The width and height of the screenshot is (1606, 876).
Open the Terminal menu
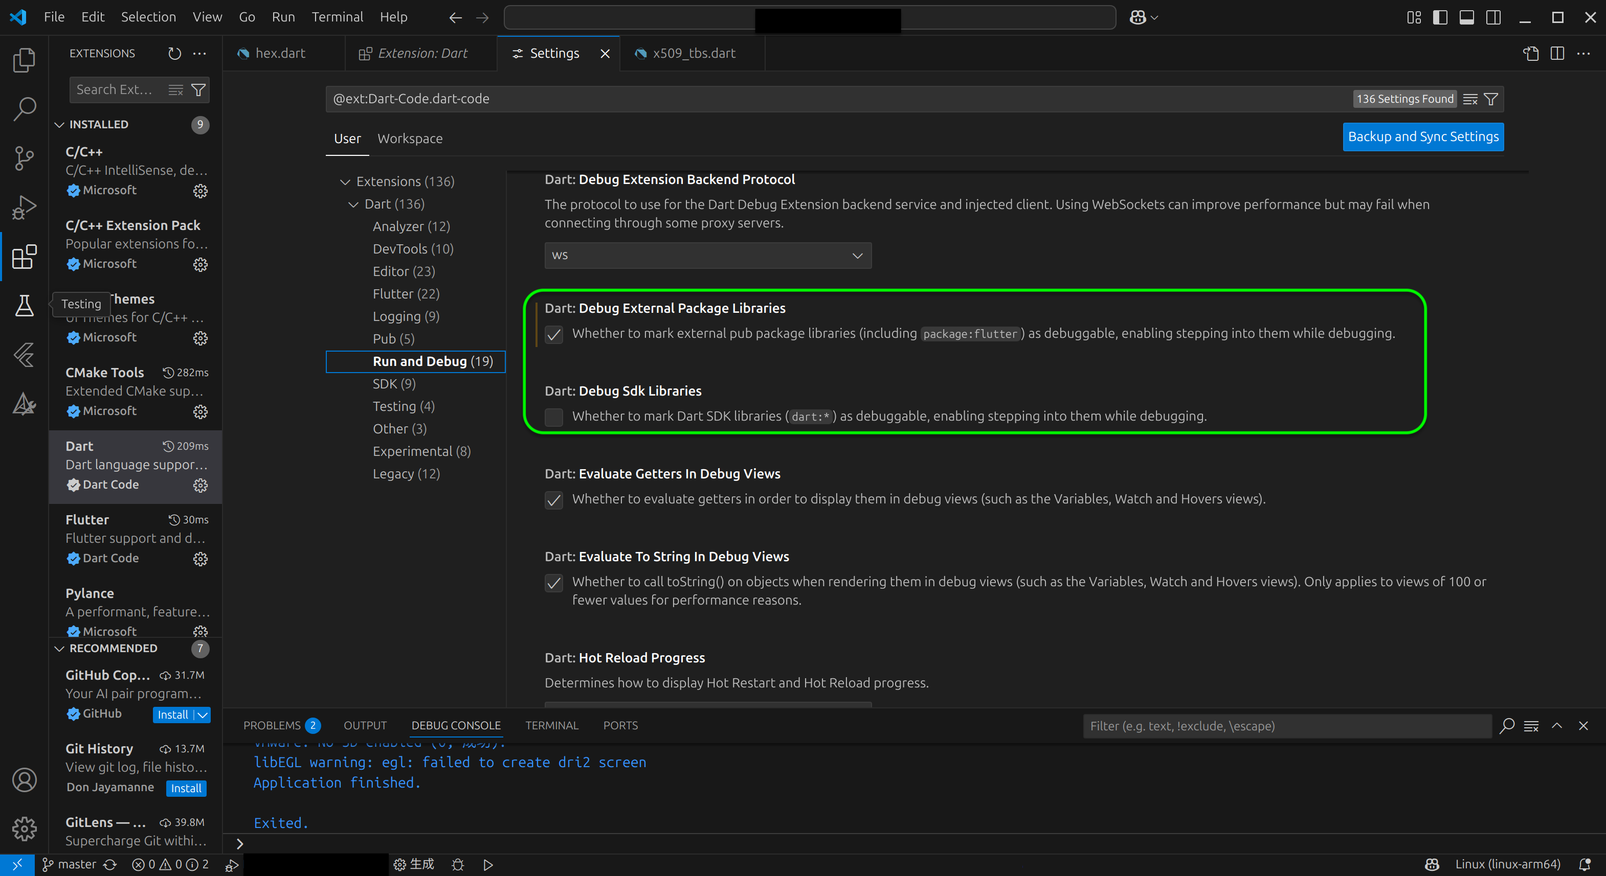[x=337, y=17]
